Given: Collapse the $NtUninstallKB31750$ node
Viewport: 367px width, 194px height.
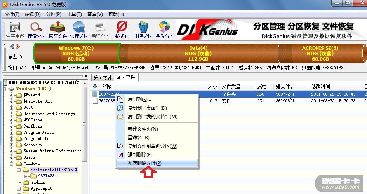Looking at the screenshot, I should (x=19, y=170).
